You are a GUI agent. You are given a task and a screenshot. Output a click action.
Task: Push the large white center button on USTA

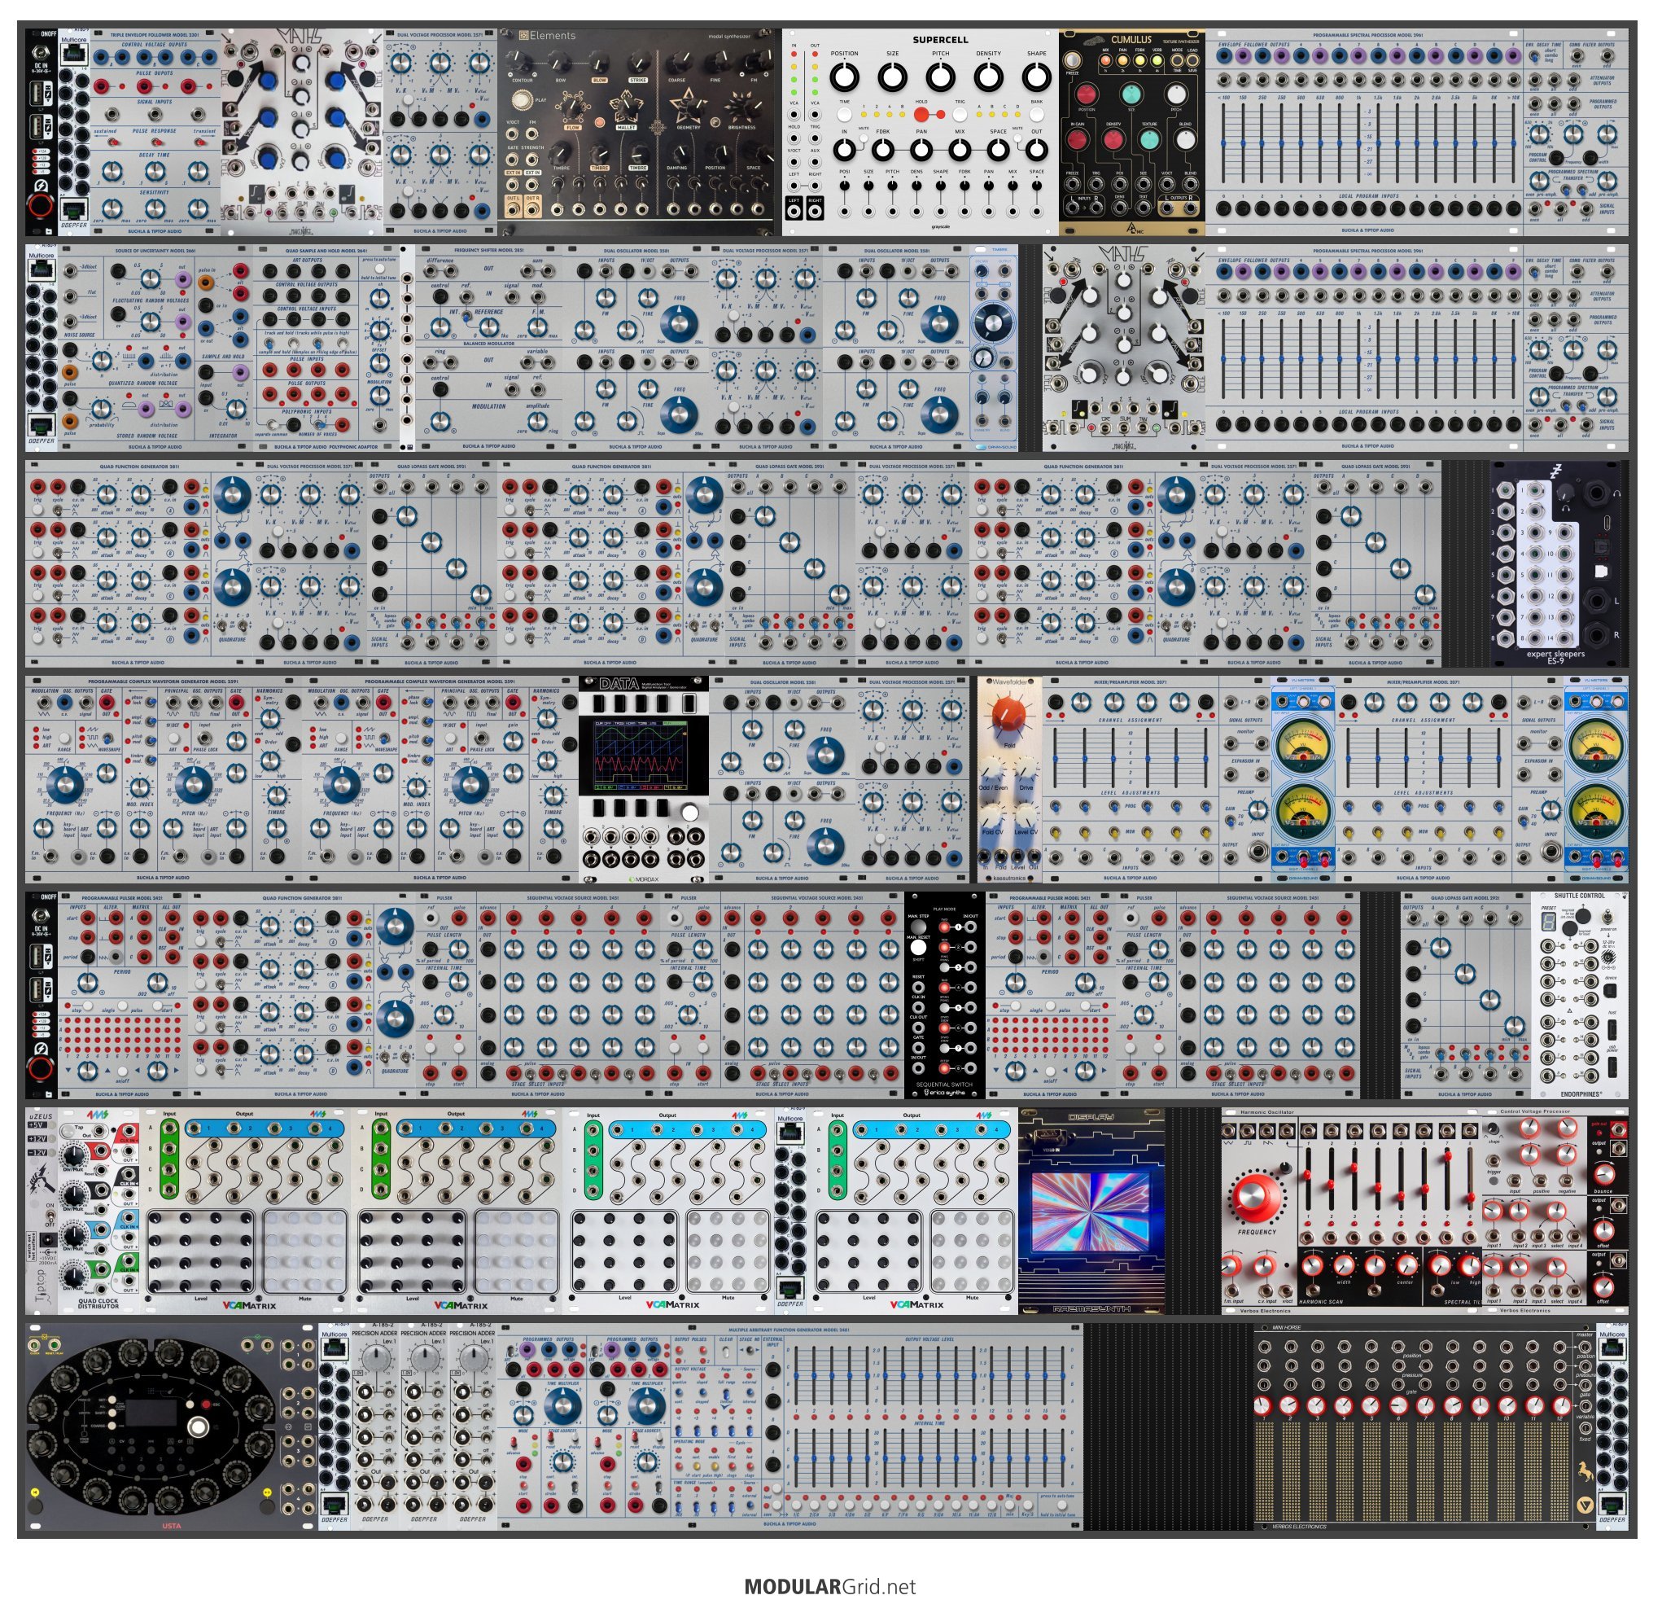(x=198, y=1427)
